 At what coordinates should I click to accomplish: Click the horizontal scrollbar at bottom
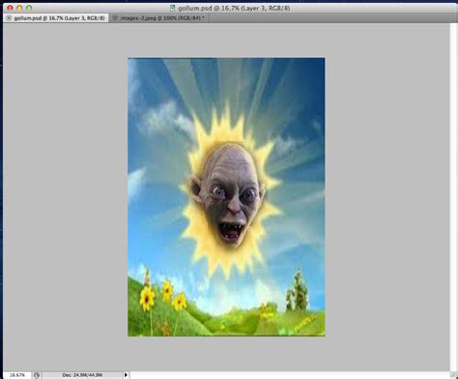[289, 375]
